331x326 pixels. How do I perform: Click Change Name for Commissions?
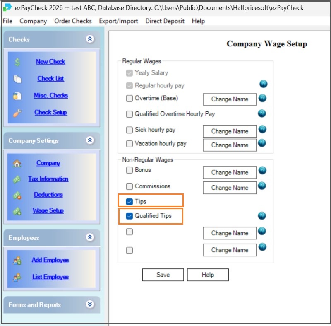pos(230,188)
